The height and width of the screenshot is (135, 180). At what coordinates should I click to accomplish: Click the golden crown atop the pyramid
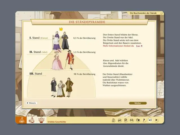click(x=61, y=29)
